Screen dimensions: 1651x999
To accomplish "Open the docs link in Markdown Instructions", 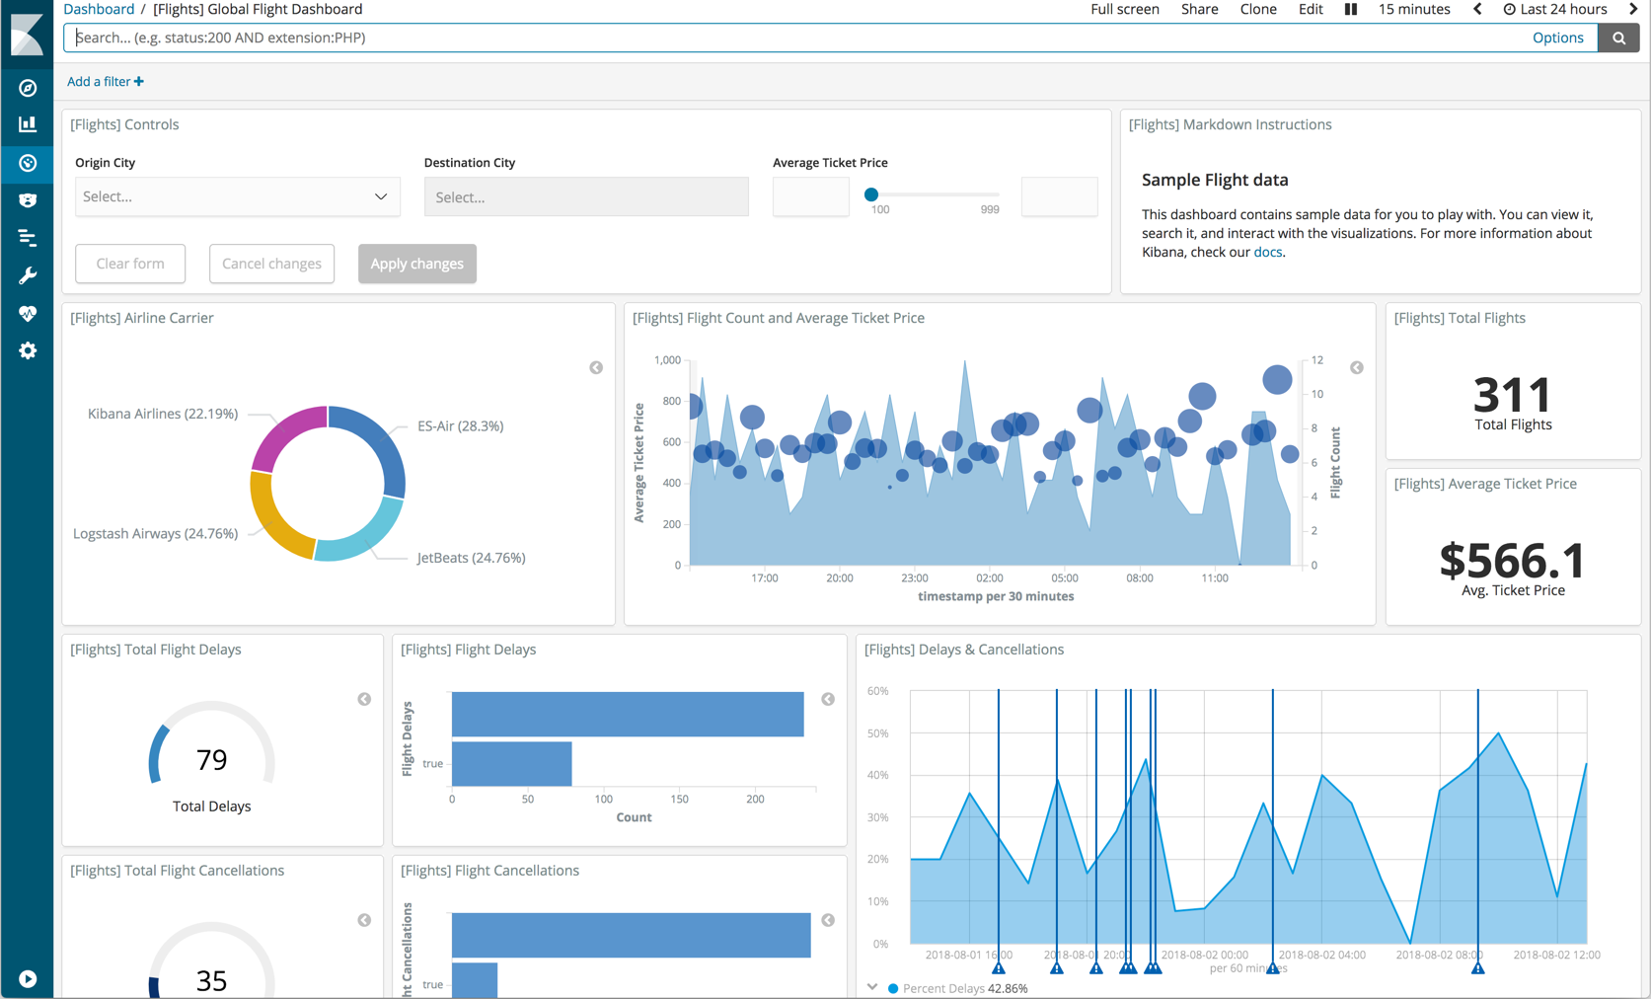I will [x=1267, y=252].
